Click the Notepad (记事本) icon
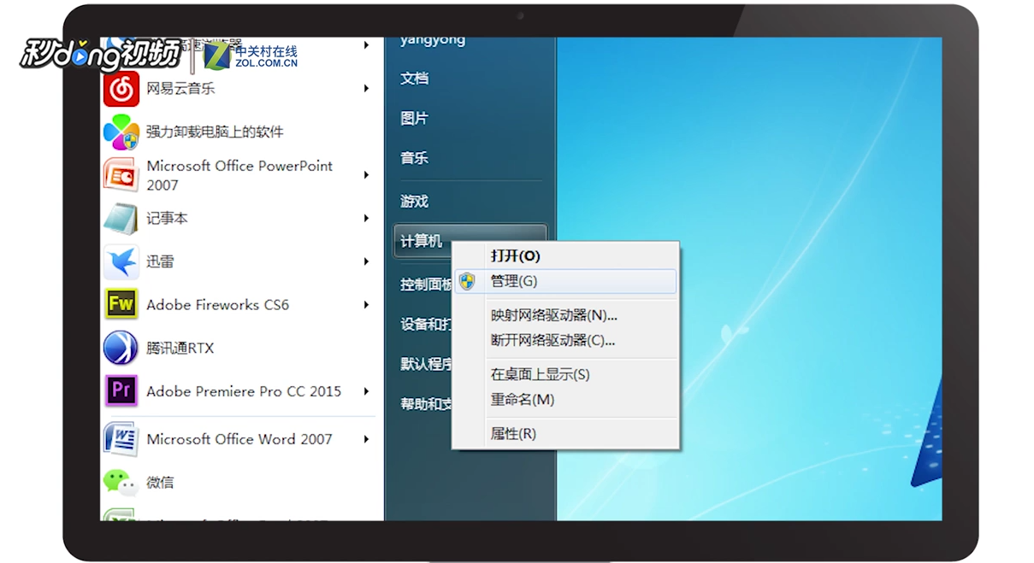 coord(121,219)
